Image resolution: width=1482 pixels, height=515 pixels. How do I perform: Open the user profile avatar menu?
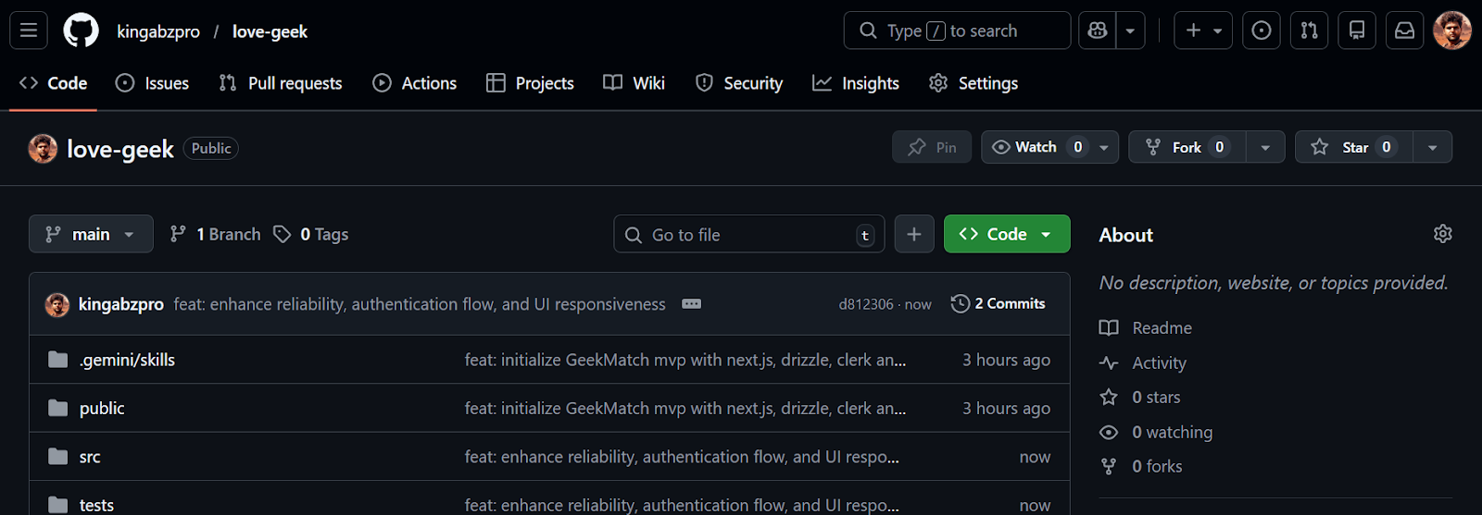point(1451,31)
